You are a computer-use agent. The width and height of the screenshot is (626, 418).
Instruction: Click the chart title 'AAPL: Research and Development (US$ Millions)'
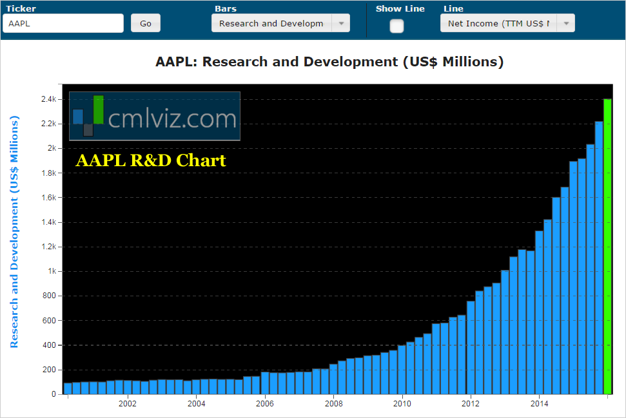click(329, 62)
